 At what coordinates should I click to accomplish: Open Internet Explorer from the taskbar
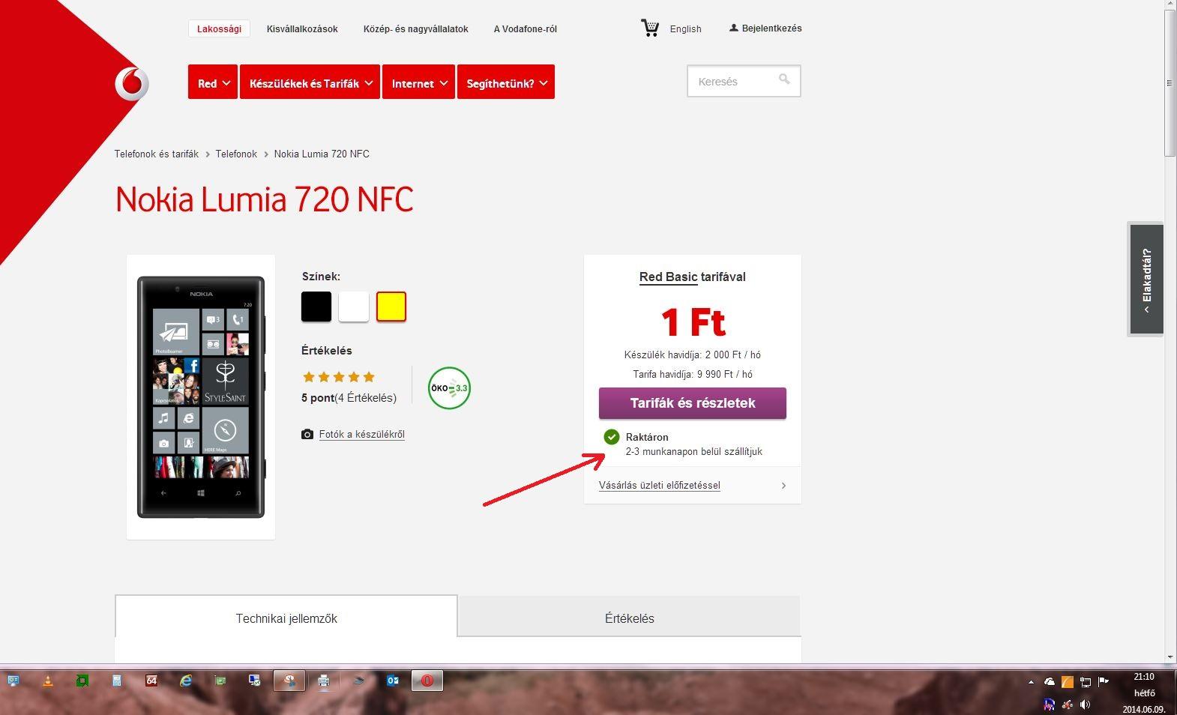pyautogui.click(x=186, y=681)
